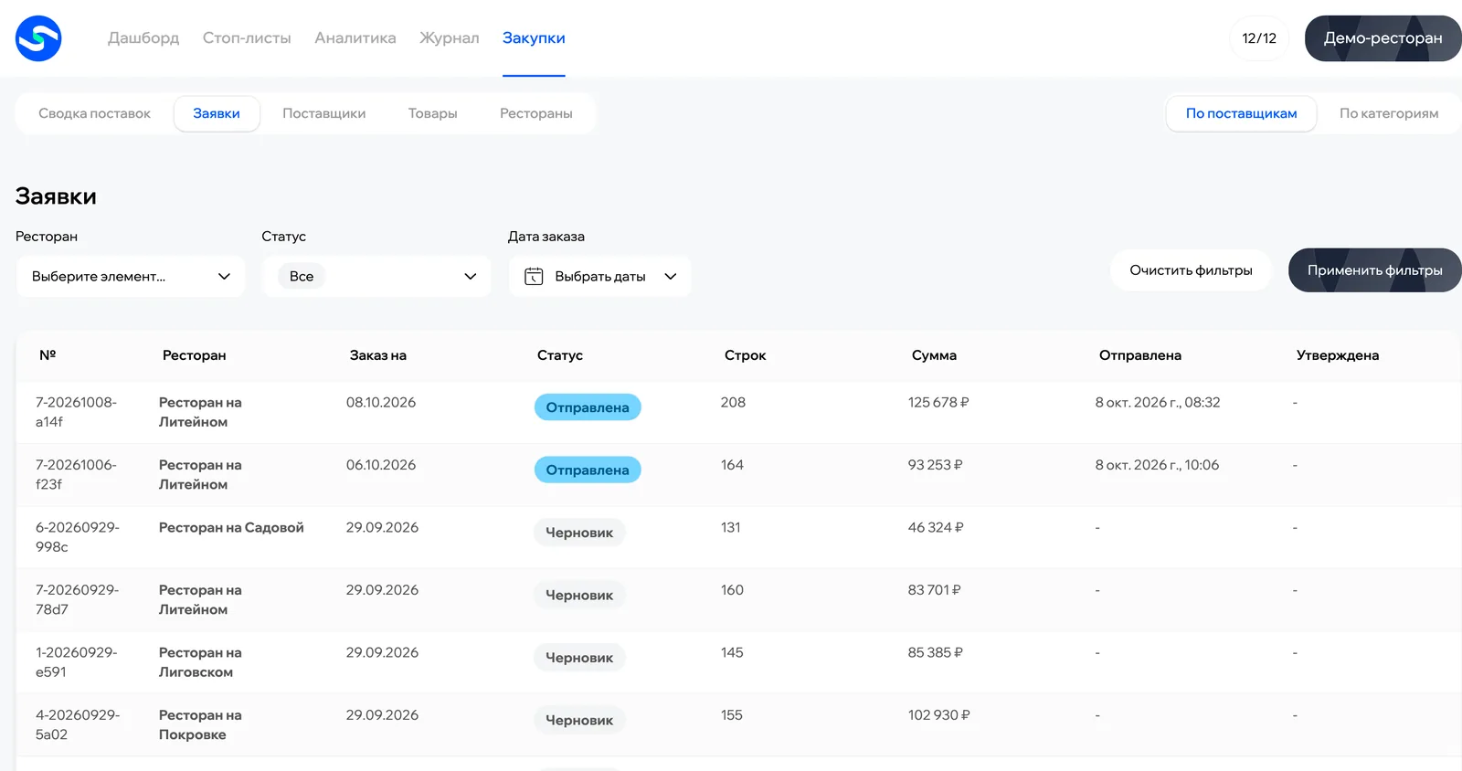Click the № column header
This screenshot has width=1462, height=771.
(48, 355)
